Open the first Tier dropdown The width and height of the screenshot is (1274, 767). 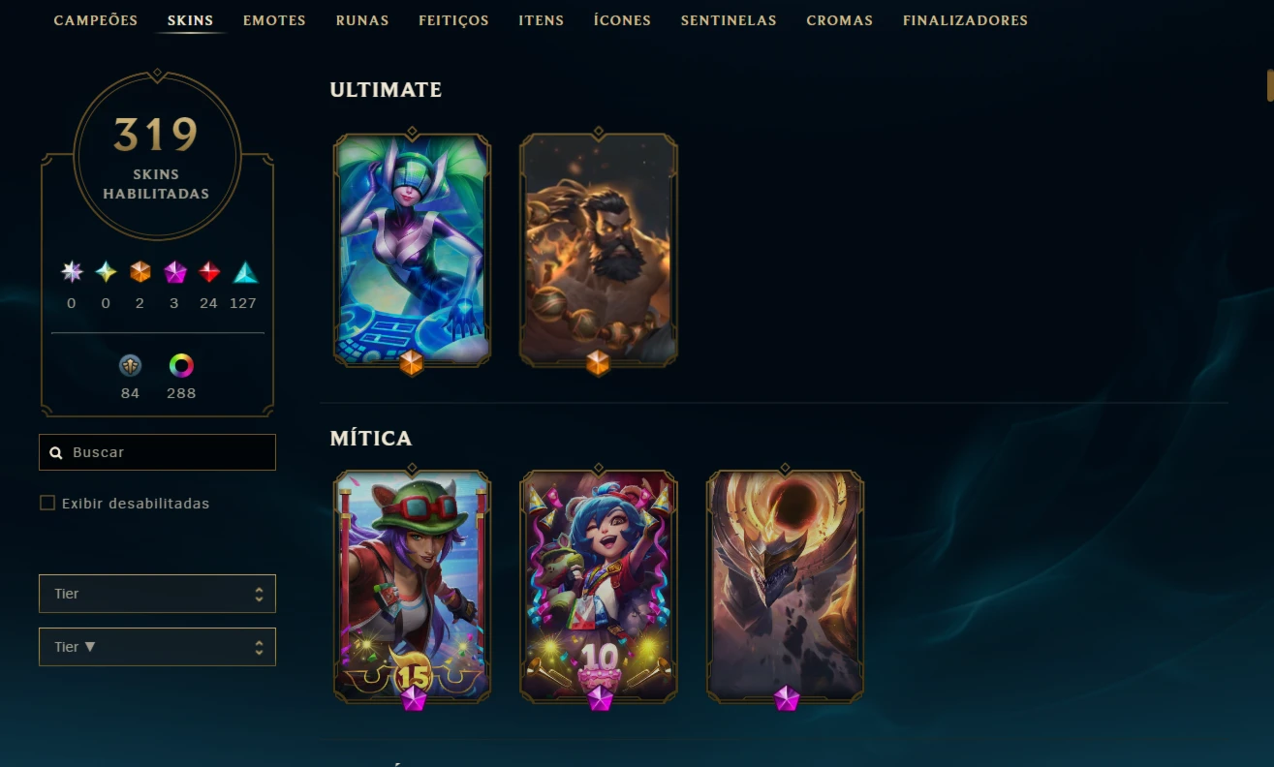[157, 594]
